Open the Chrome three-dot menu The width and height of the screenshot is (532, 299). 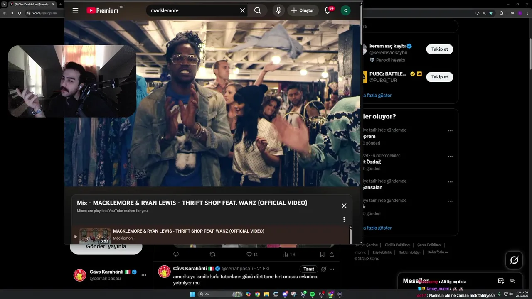528,13
